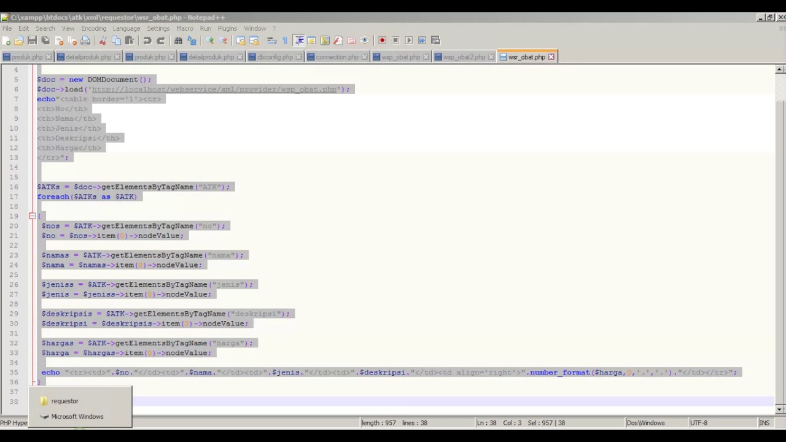This screenshot has height=442, width=786.
Task: Close the connection.php tab with its X
Action: tap(364, 57)
